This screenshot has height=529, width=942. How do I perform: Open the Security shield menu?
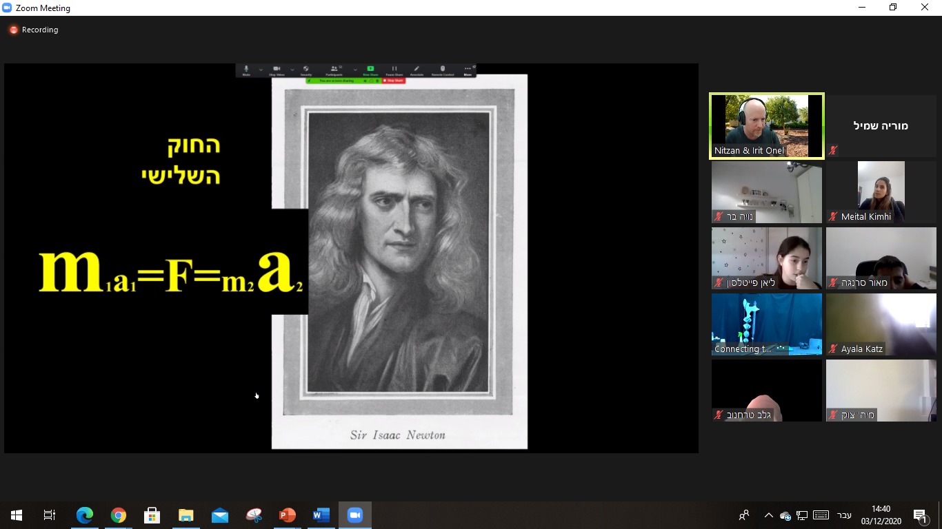[x=305, y=70]
